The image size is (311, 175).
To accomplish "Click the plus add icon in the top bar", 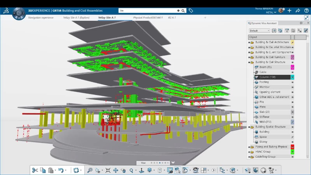I will pos(289,11).
